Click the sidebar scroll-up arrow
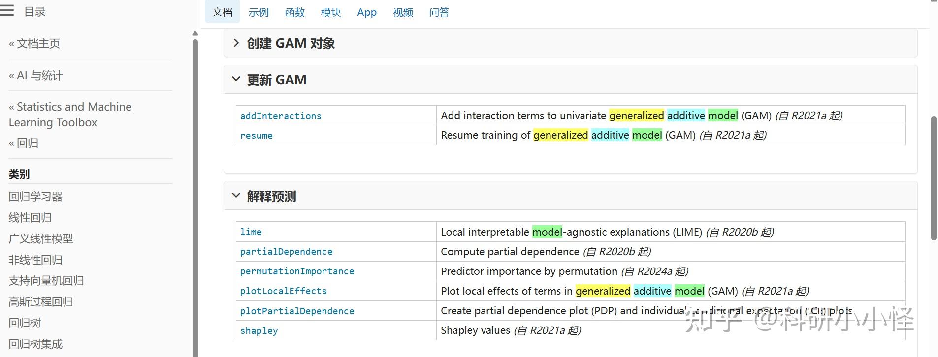Viewport: 938px width, 357px height. coord(195,34)
